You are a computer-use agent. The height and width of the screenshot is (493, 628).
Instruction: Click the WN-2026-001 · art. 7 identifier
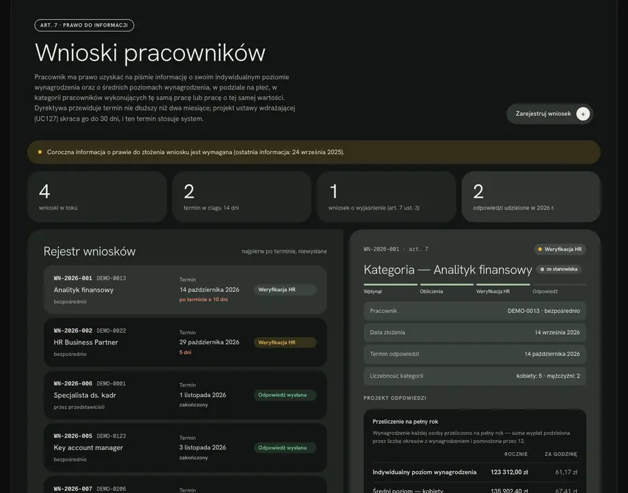click(x=396, y=249)
